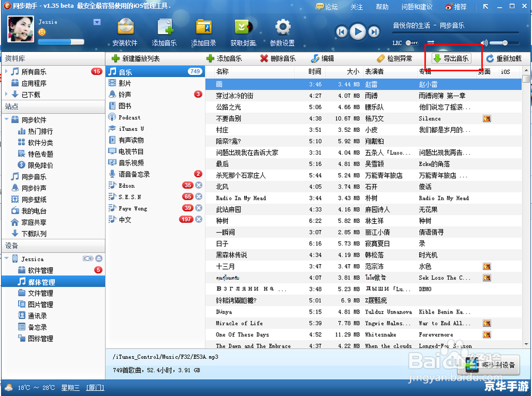Open 图标管理 icon management
The image size is (532, 396).
(35, 339)
